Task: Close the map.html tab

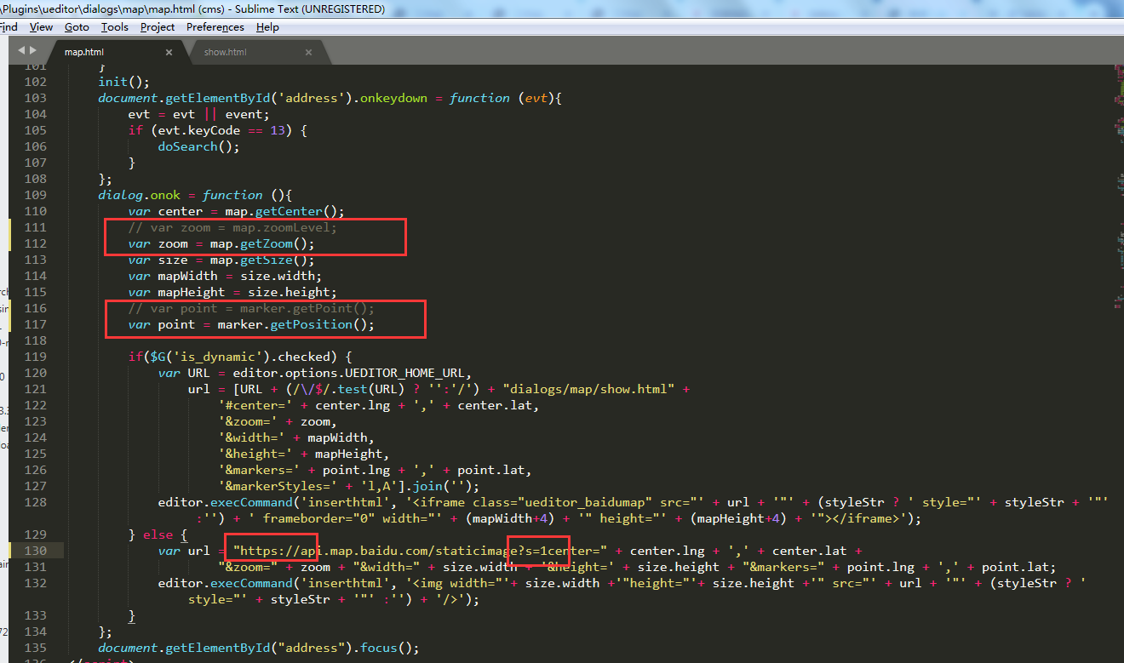Action: (x=169, y=52)
